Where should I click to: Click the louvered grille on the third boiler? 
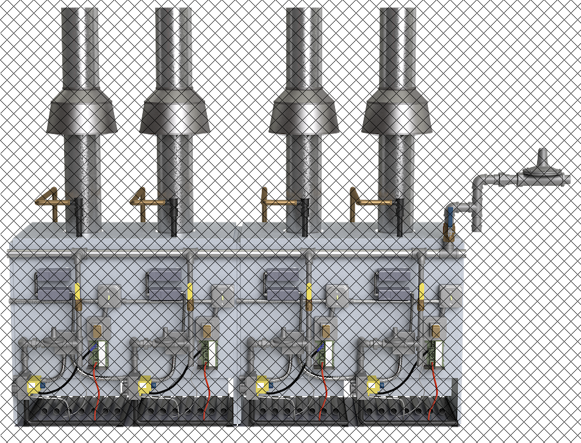pos(282,285)
